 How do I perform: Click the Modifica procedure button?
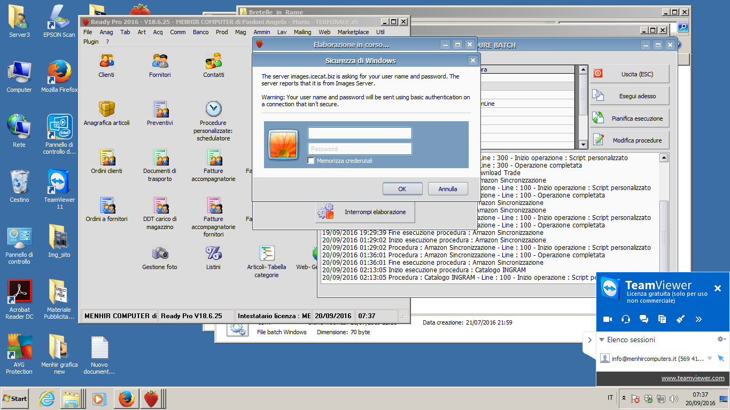pyautogui.click(x=630, y=140)
